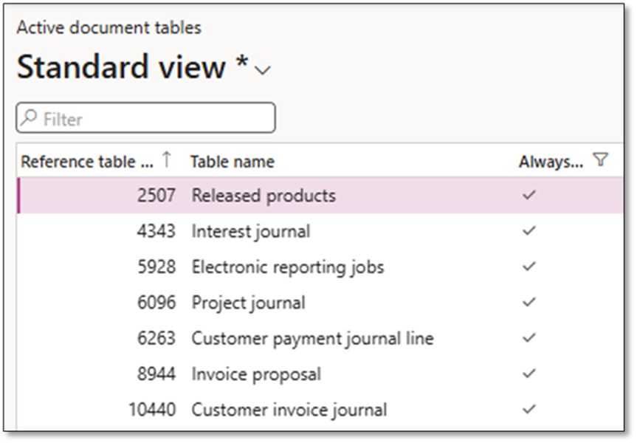637x443 pixels.
Task: Open the Reference table column header menu
Action: [78, 162]
